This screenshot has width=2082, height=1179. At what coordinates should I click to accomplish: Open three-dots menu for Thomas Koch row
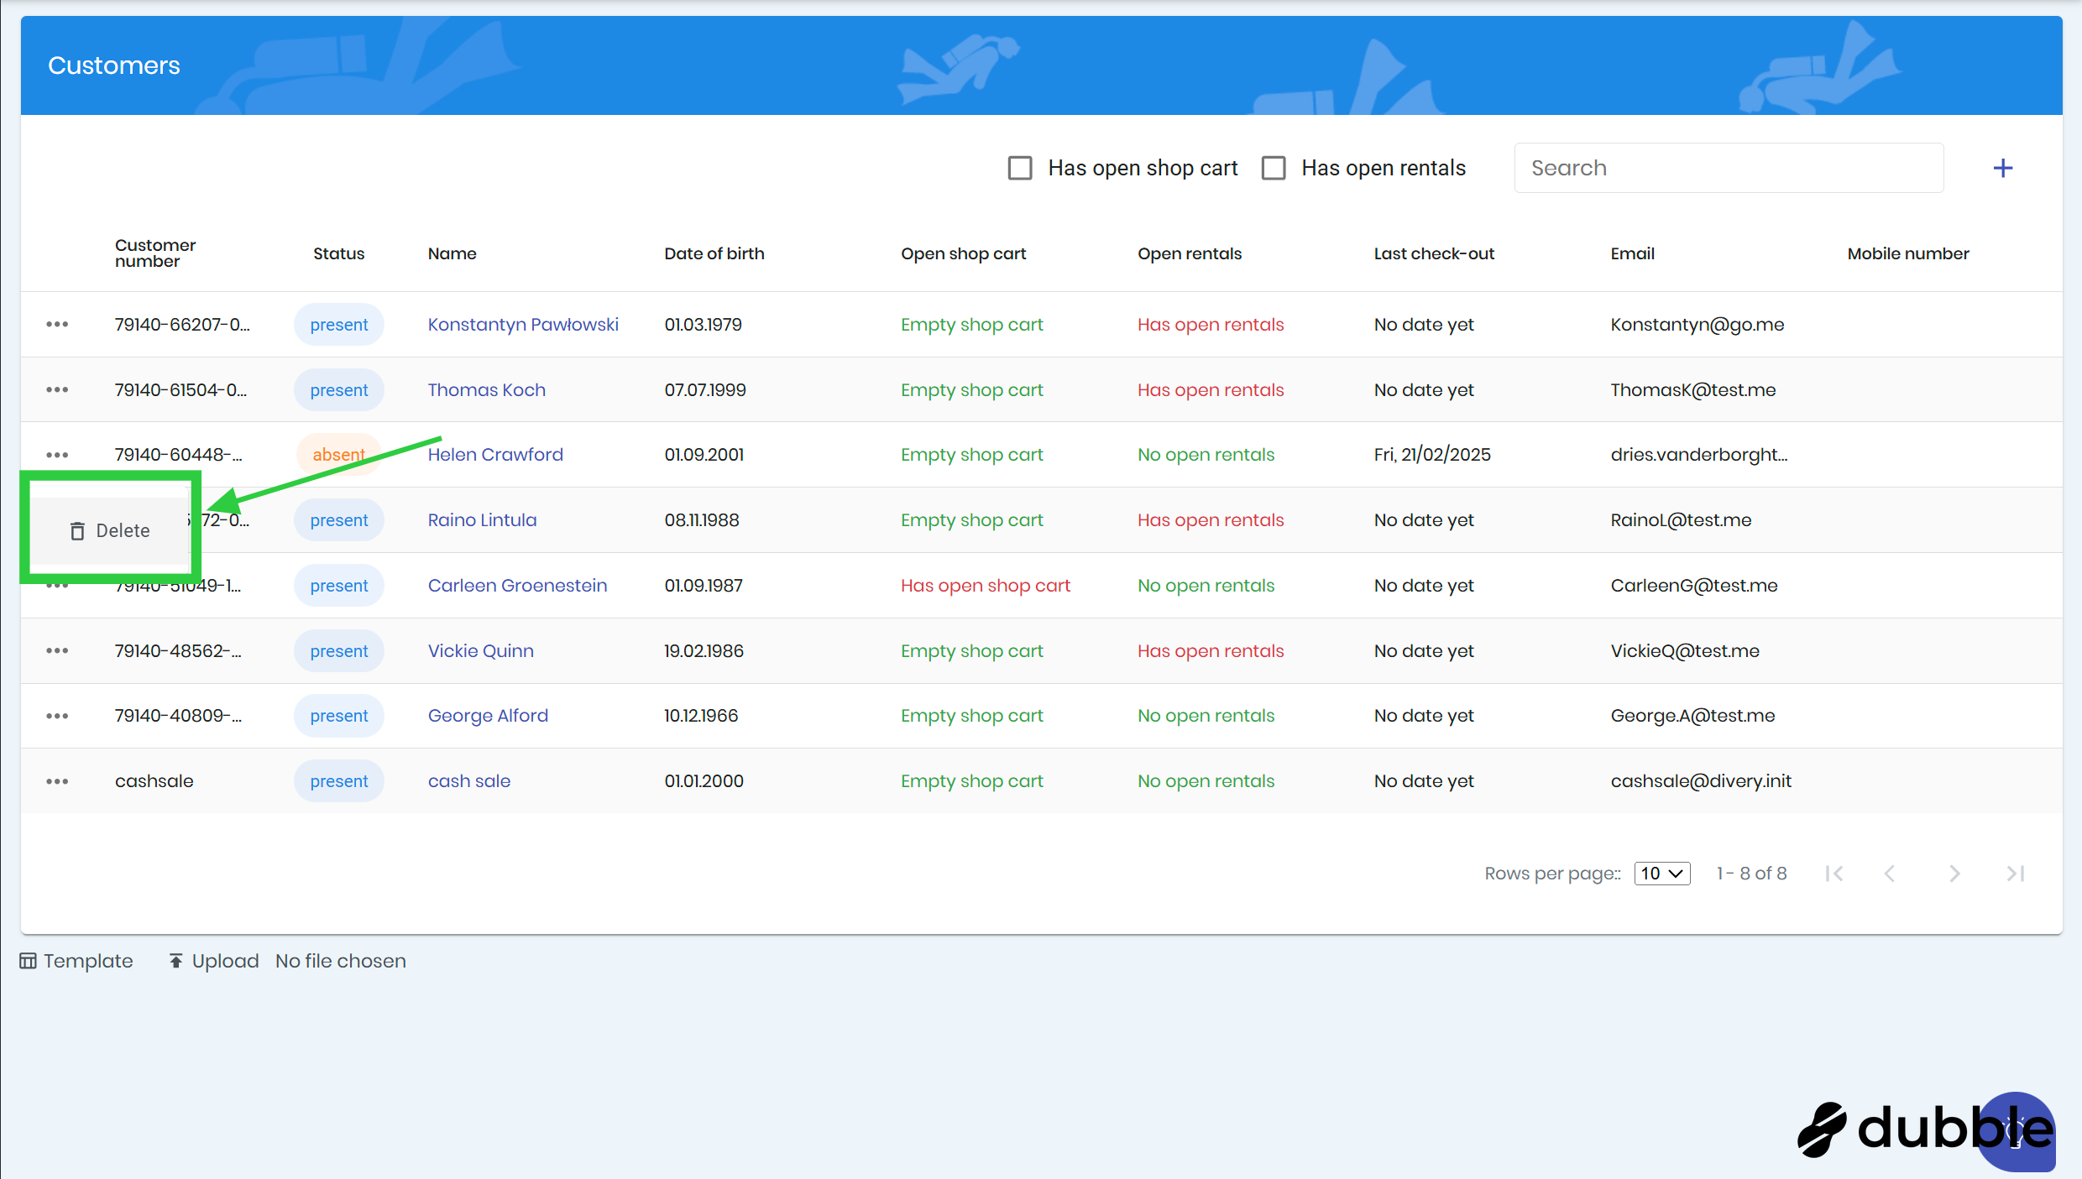pyautogui.click(x=57, y=390)
